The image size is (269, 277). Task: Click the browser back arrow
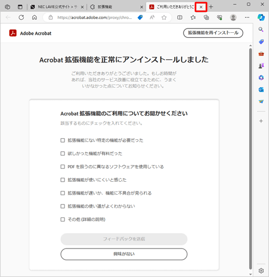(8, 17)
